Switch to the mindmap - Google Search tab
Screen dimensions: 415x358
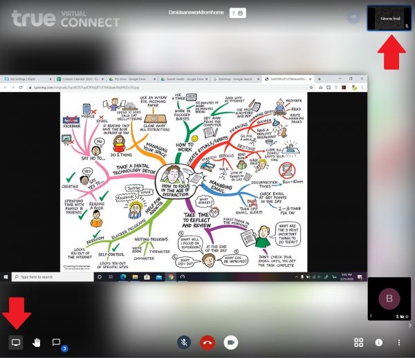coord(235,79)
